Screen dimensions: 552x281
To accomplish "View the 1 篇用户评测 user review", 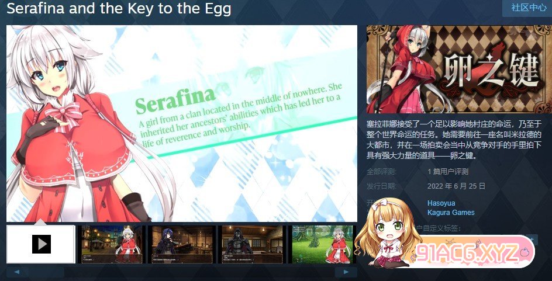I will point(448,172).
